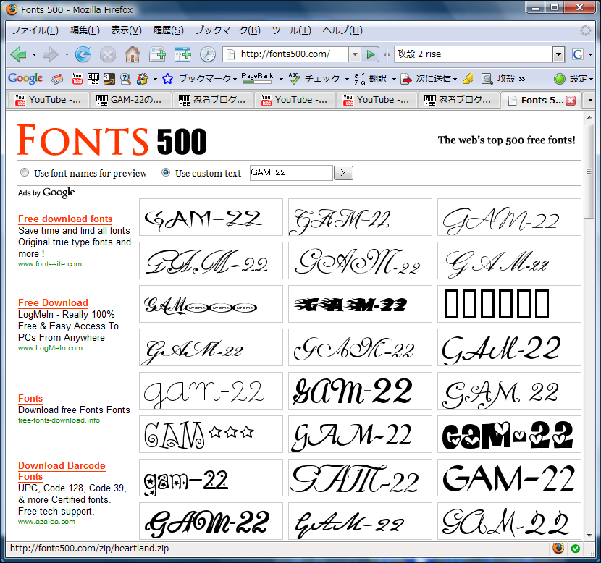Click the Google toolbar news card icon

tap(57, 79)
